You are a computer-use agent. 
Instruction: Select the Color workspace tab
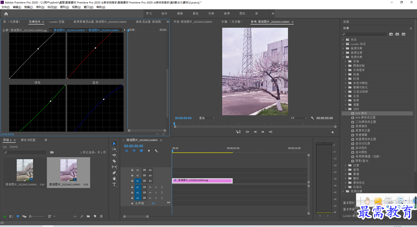(x=195, y=13)
